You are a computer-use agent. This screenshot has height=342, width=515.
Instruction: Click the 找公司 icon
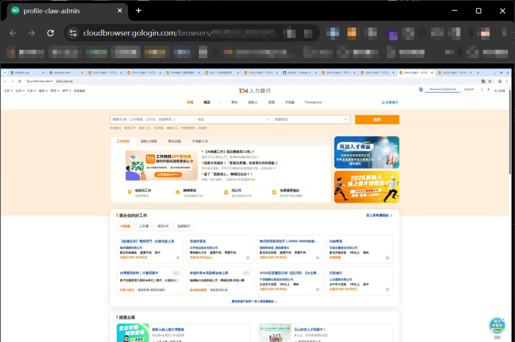226,192
